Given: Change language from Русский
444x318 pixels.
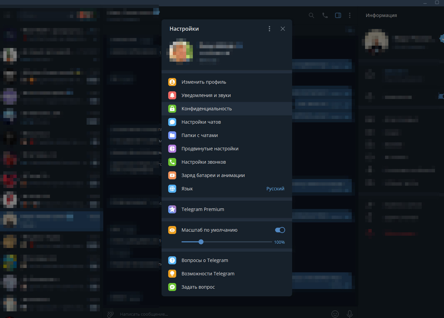Looking at the screenshot, I should 275,189.
